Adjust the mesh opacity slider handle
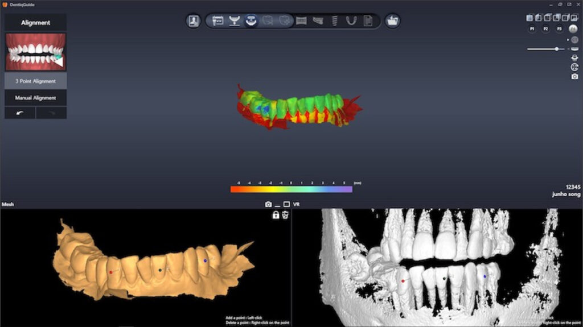This screenshot has width=583, height=327. pos(556,49)
